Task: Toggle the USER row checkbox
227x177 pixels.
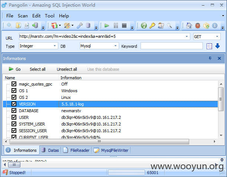Action: 14,117
